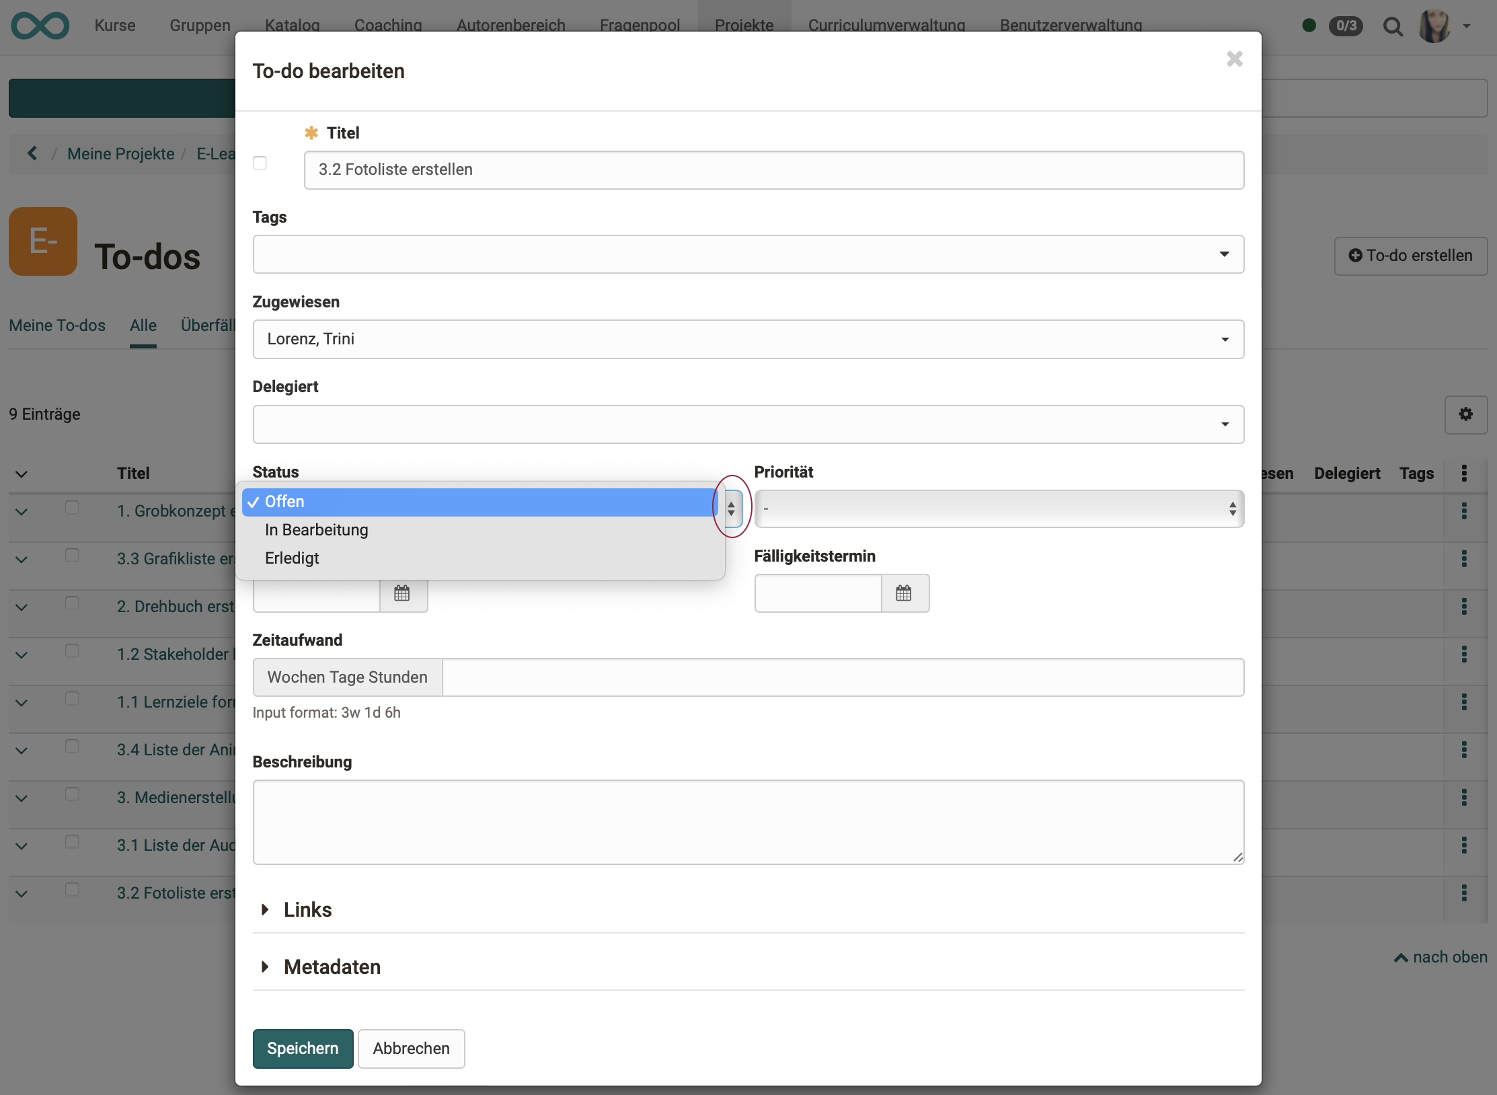
Task: Check the 1. Grobkonzept row checkbox
Action: coord(72,508)
